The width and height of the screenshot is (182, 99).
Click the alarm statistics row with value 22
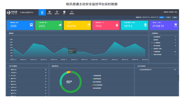point(164,40)
